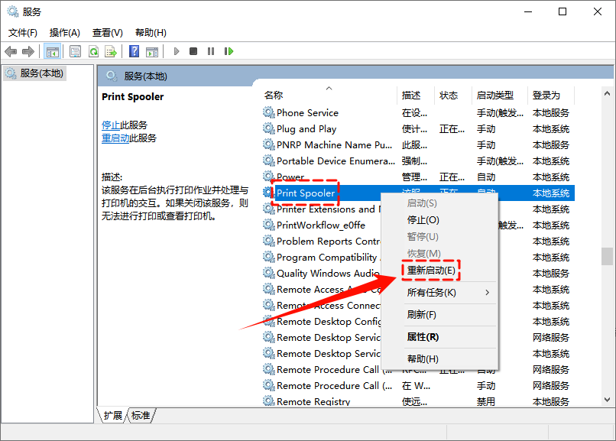Click the Refresh toolbar icon
Viewport: 616px width, 441px height.
tap(93, 51)
